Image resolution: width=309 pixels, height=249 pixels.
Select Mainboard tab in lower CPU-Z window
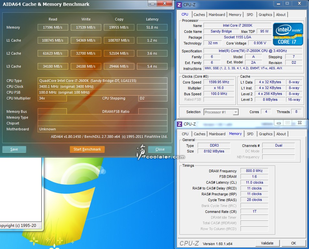(217, 134)
